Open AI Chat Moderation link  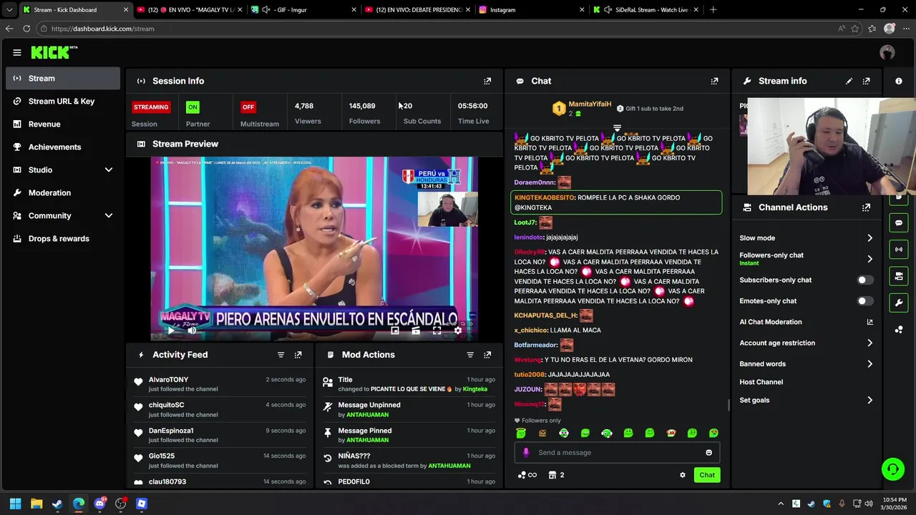pyautogui.click(x=807, y=322)
